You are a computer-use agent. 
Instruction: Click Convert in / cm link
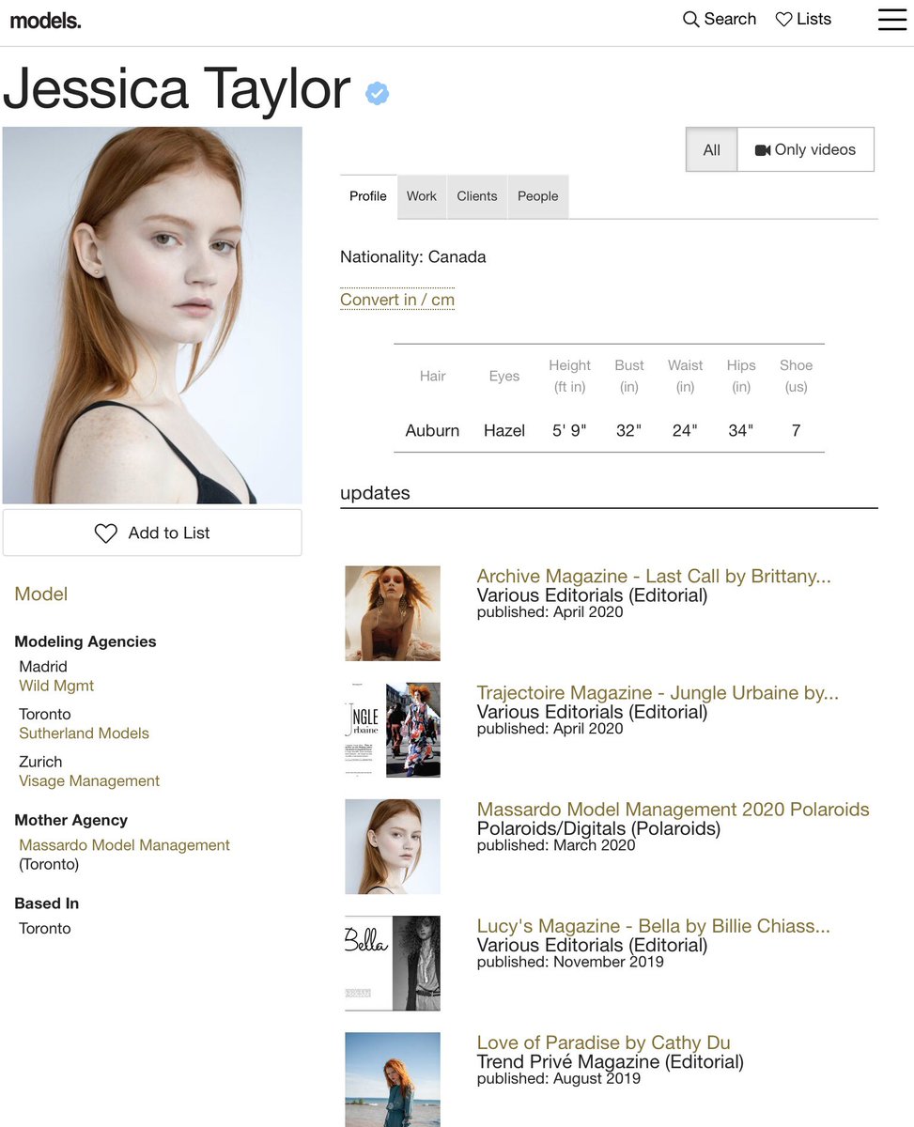pyautogui.click(x=397, y=300)
